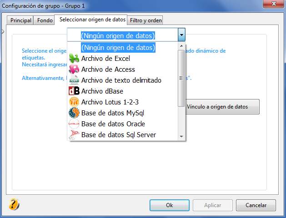Choose the Archivo de Access icon
Viewport: 286px width, 218px height.
coord(74,69)
